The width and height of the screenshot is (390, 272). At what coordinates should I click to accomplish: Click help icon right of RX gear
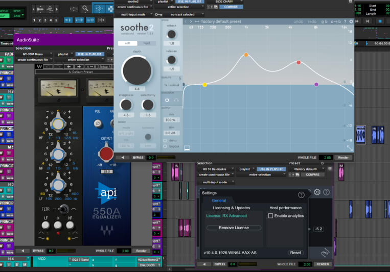[327, 192]
